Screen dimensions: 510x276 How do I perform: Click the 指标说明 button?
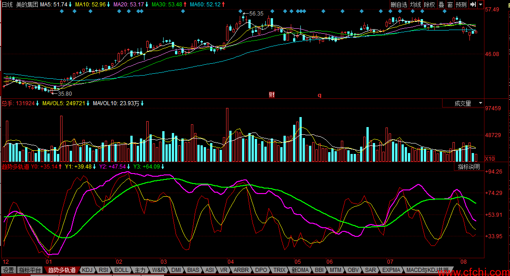pos(469,167)
